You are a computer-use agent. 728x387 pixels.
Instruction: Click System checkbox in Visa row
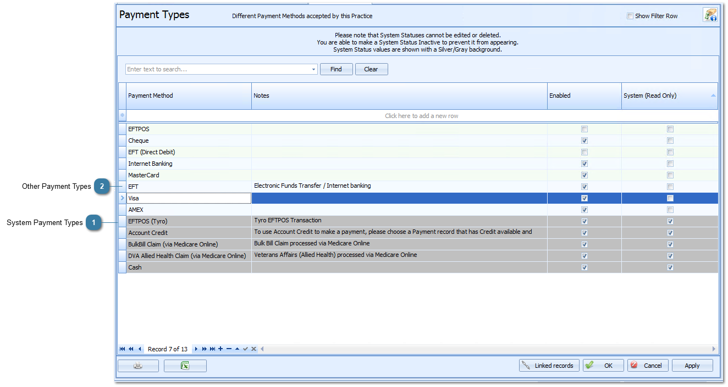pyautogui.click(x=670, y=198)
